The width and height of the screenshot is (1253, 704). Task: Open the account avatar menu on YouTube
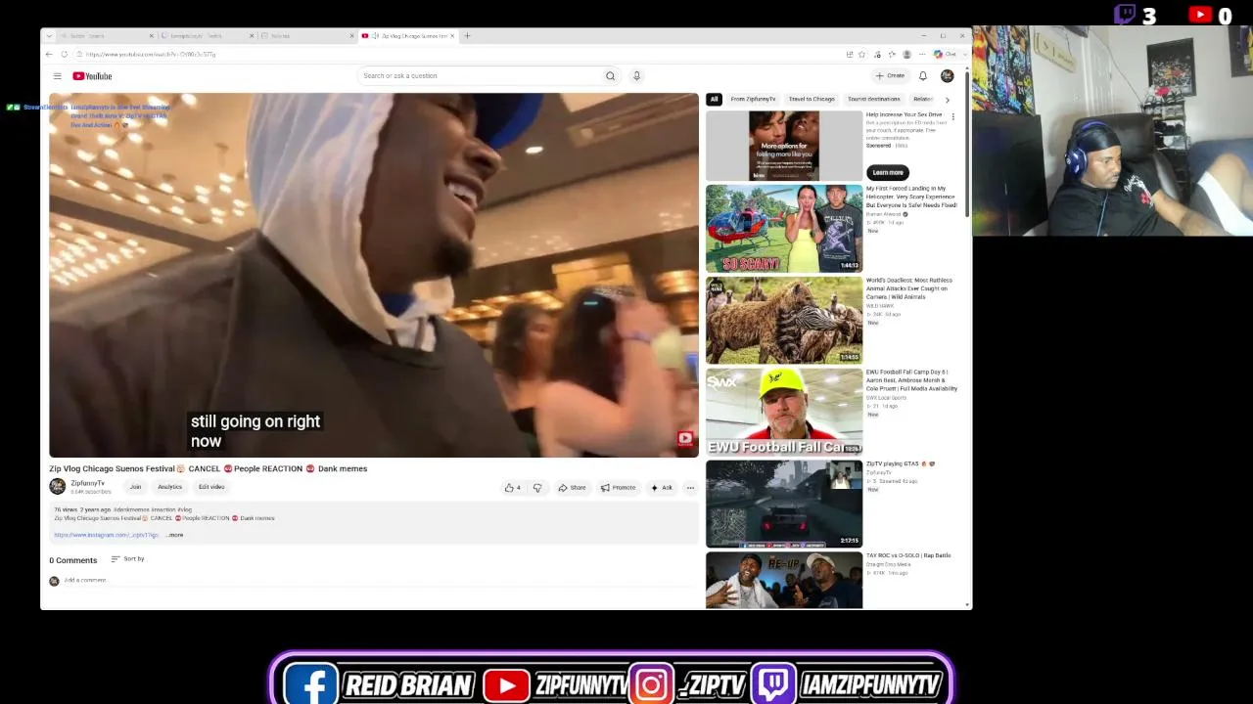pos(947,76)
